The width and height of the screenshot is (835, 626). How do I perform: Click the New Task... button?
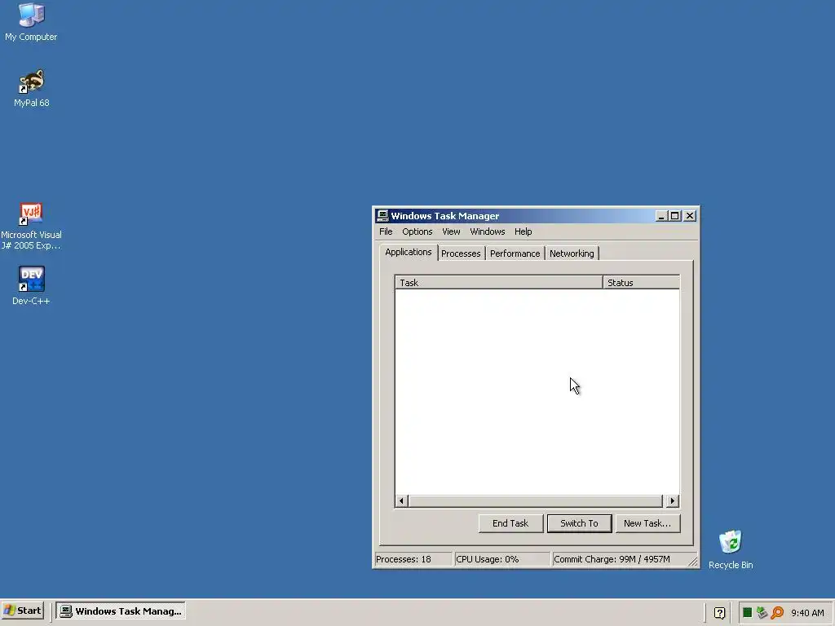647,523
